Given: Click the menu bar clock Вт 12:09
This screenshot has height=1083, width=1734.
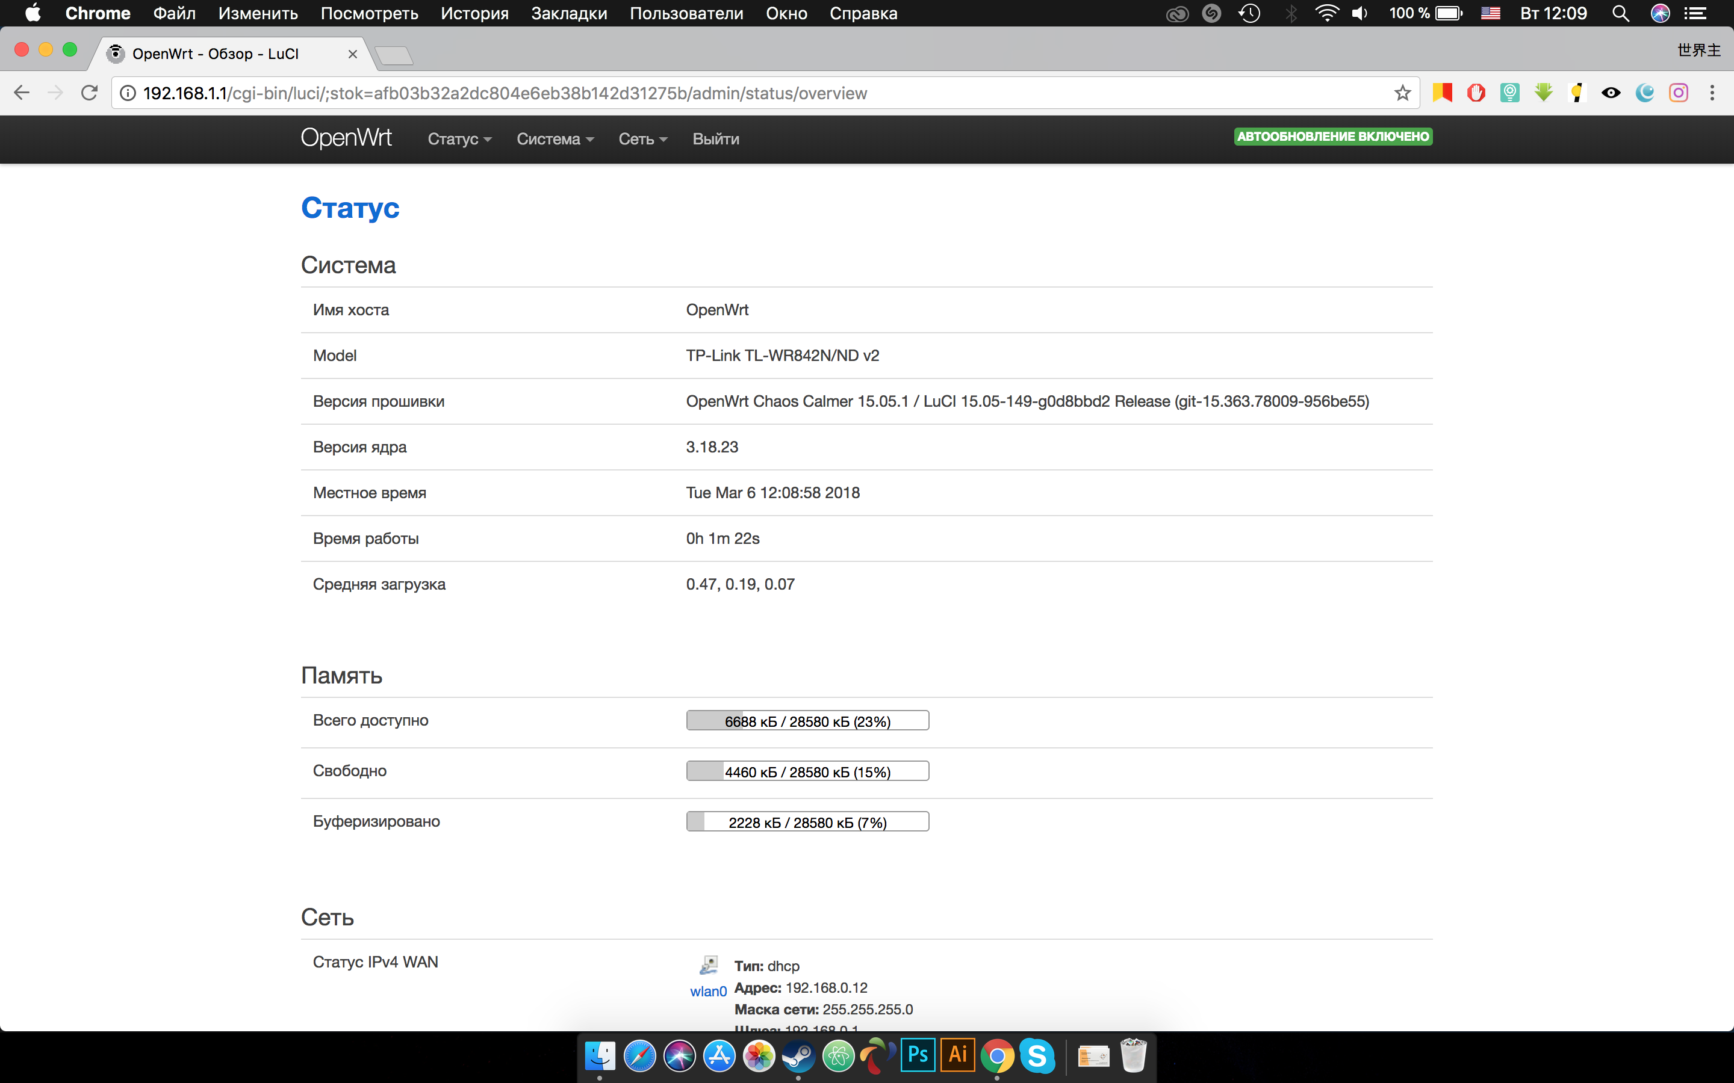Looking at the screenshot, I should coord(1553,14).
